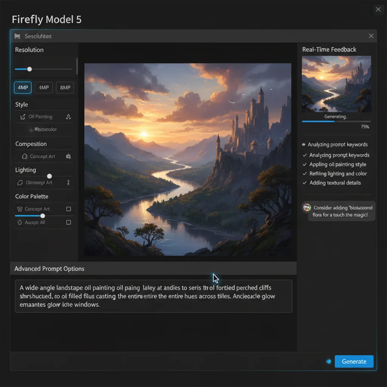The image size is (387, 387).
Task: Select the Oil Painting style brush icon
Action: (23, 116)
